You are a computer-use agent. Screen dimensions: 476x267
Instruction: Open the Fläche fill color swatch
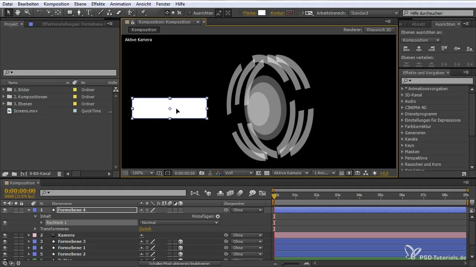click(x=262, y=13)
